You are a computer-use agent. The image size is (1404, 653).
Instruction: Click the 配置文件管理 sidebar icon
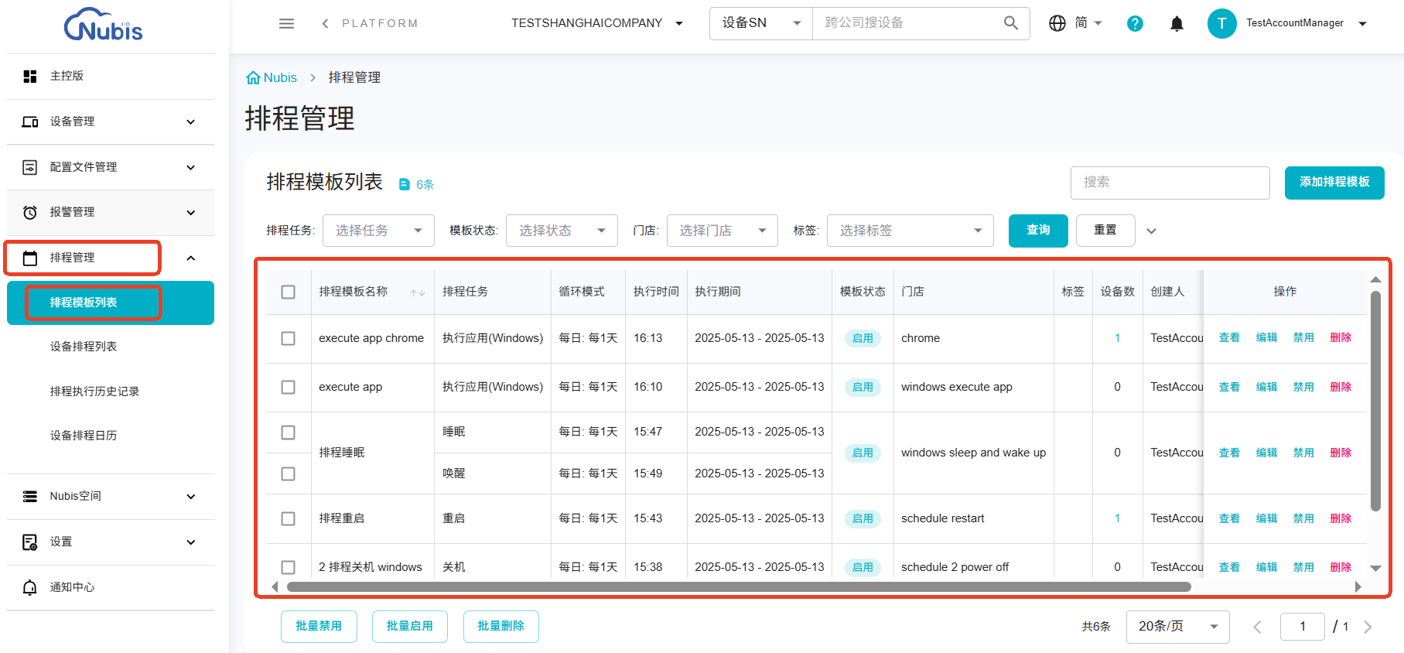30,167
